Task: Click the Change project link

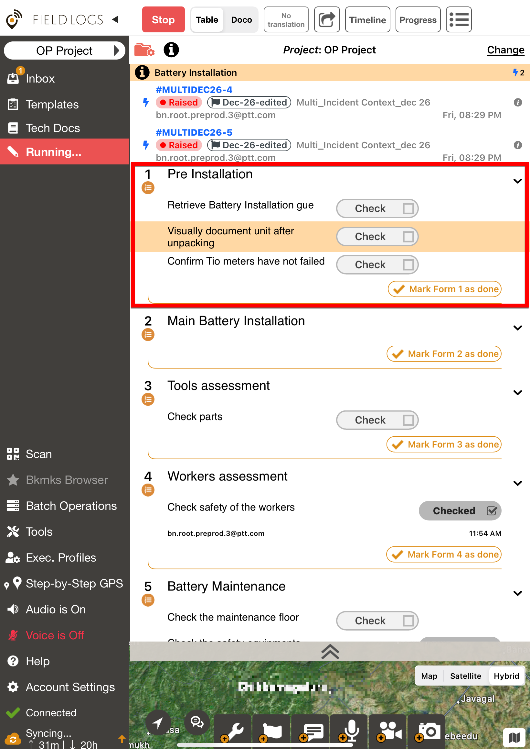Action: 505,50
